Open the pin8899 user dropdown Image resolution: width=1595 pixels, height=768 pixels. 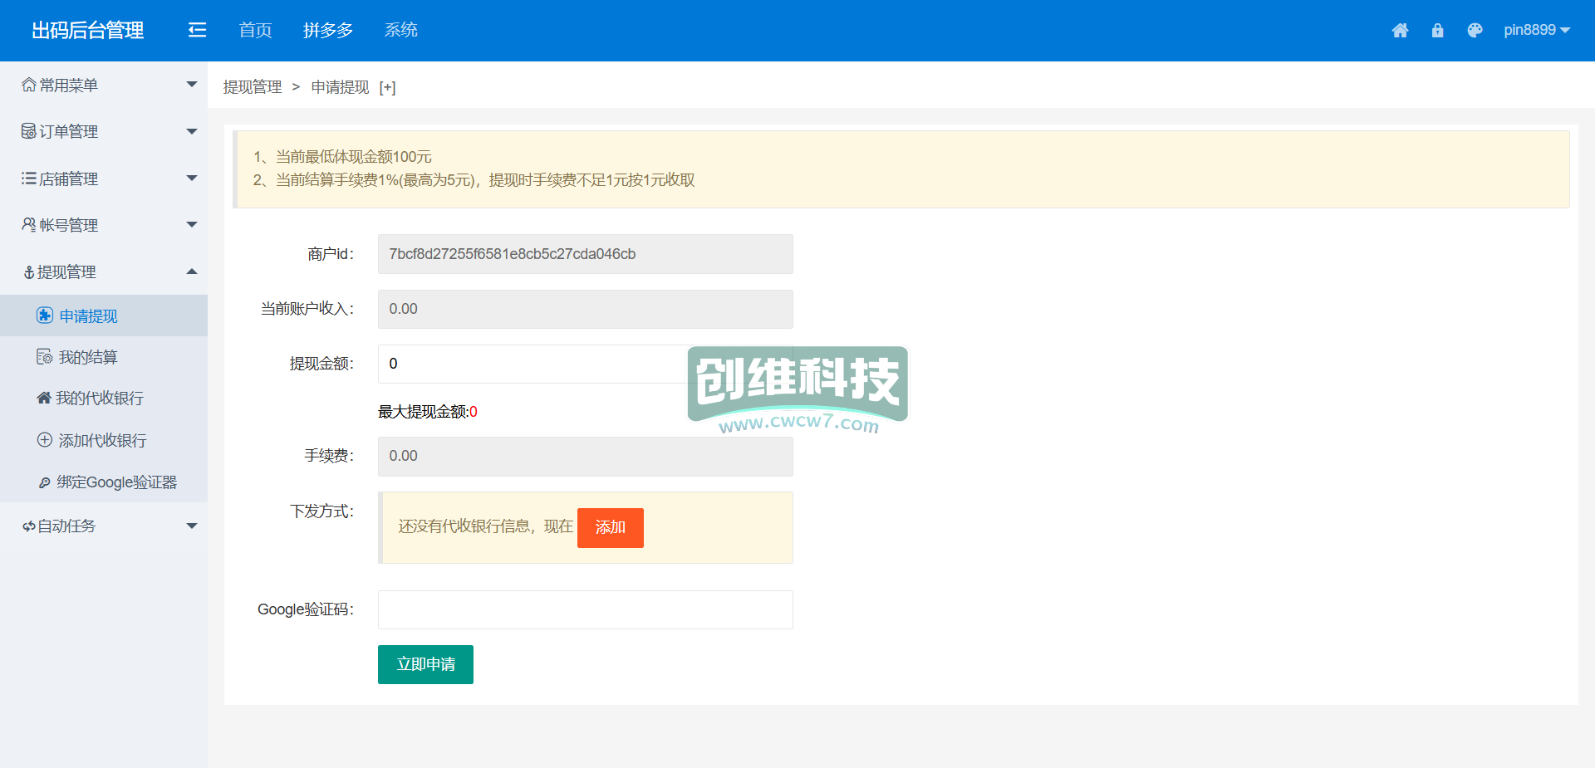pos(1536,31)
